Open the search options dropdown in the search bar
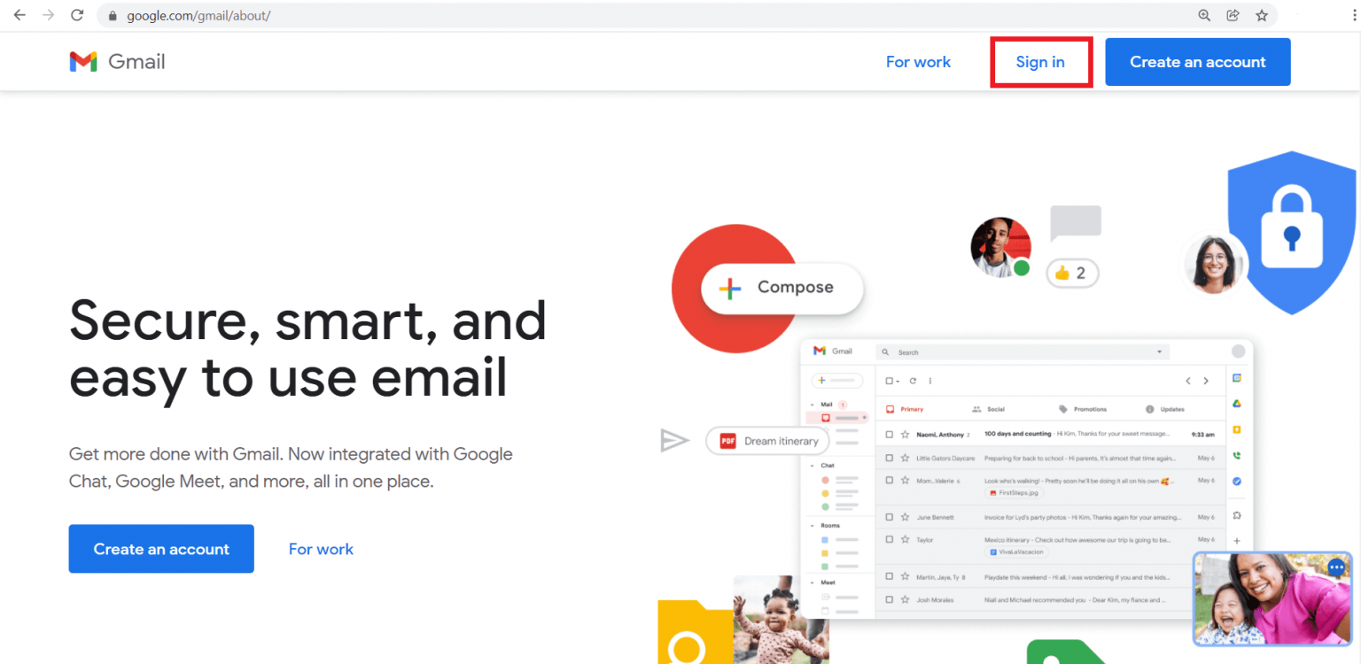 (x=1160, y=351)
